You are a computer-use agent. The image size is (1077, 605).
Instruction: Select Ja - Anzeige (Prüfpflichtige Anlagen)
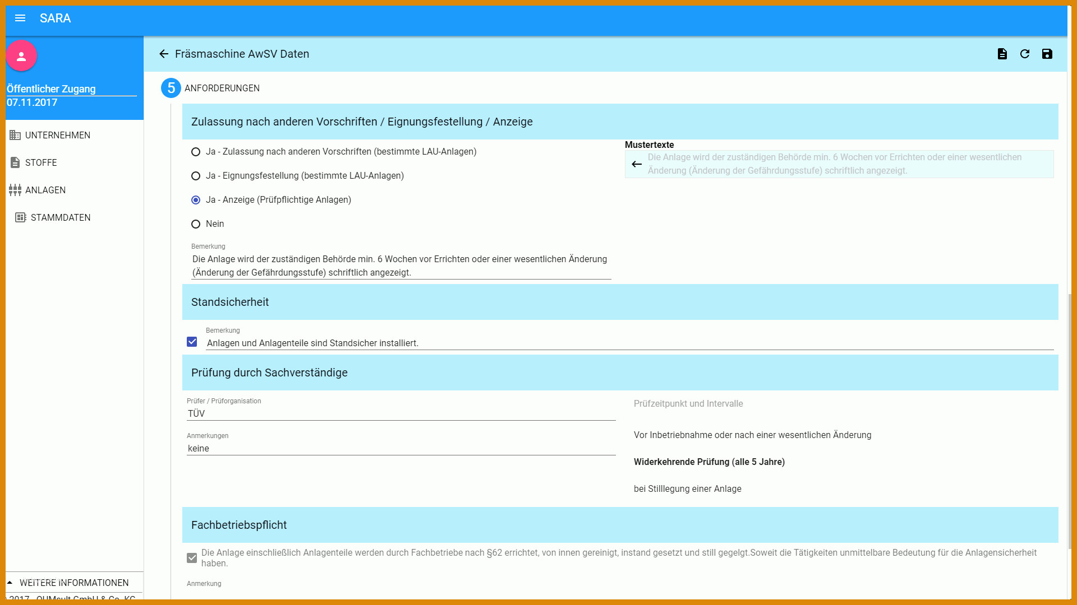point(196,200)
